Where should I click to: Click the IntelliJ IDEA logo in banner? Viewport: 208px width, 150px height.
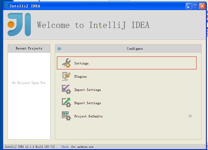click(x=19, y=25)
